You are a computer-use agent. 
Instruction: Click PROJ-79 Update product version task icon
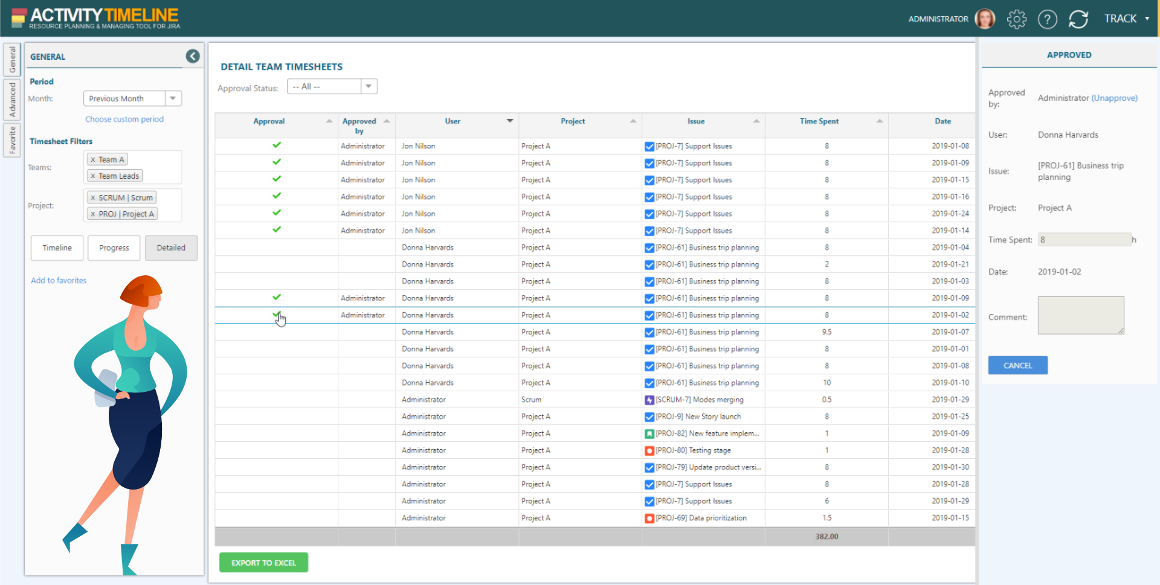click(649, 468)
